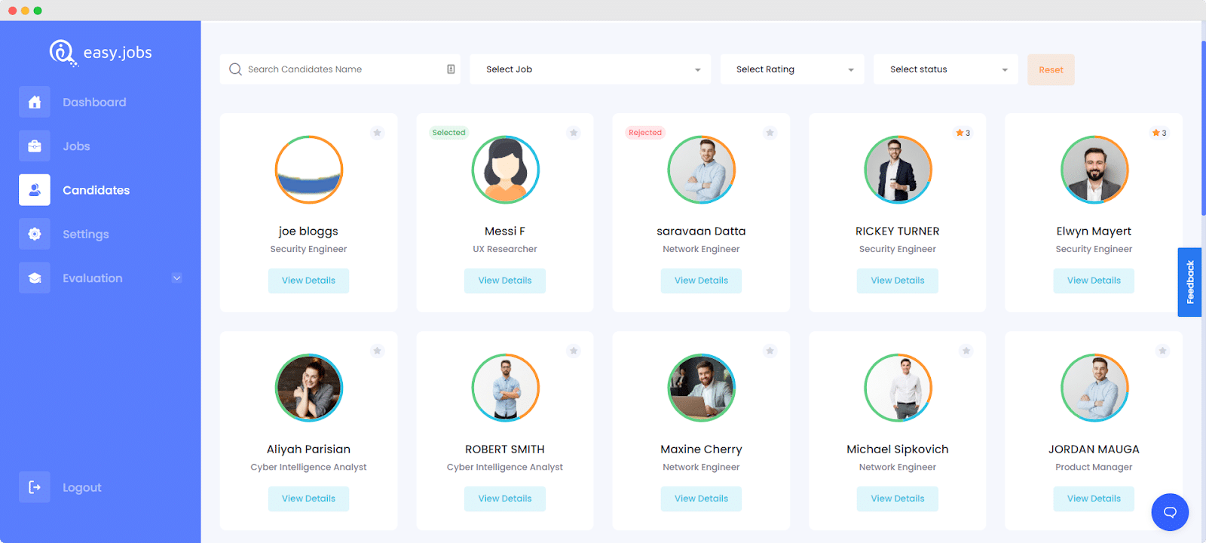Screen dimensions: 1206x543
Task: View Details for Michael Sipkovich
Action: (x=898, y=499)
